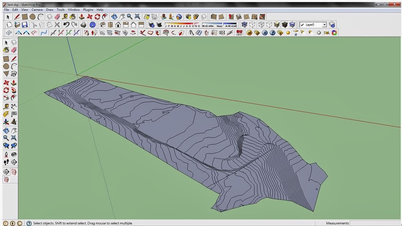Create a new file with New icon
Image resolution: width=402 pixels, height=226 pixels.
click(x=9, y=24)
